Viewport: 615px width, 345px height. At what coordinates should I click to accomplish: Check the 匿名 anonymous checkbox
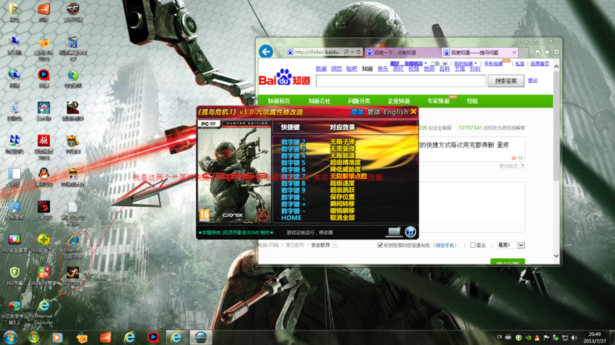[472, 245]
